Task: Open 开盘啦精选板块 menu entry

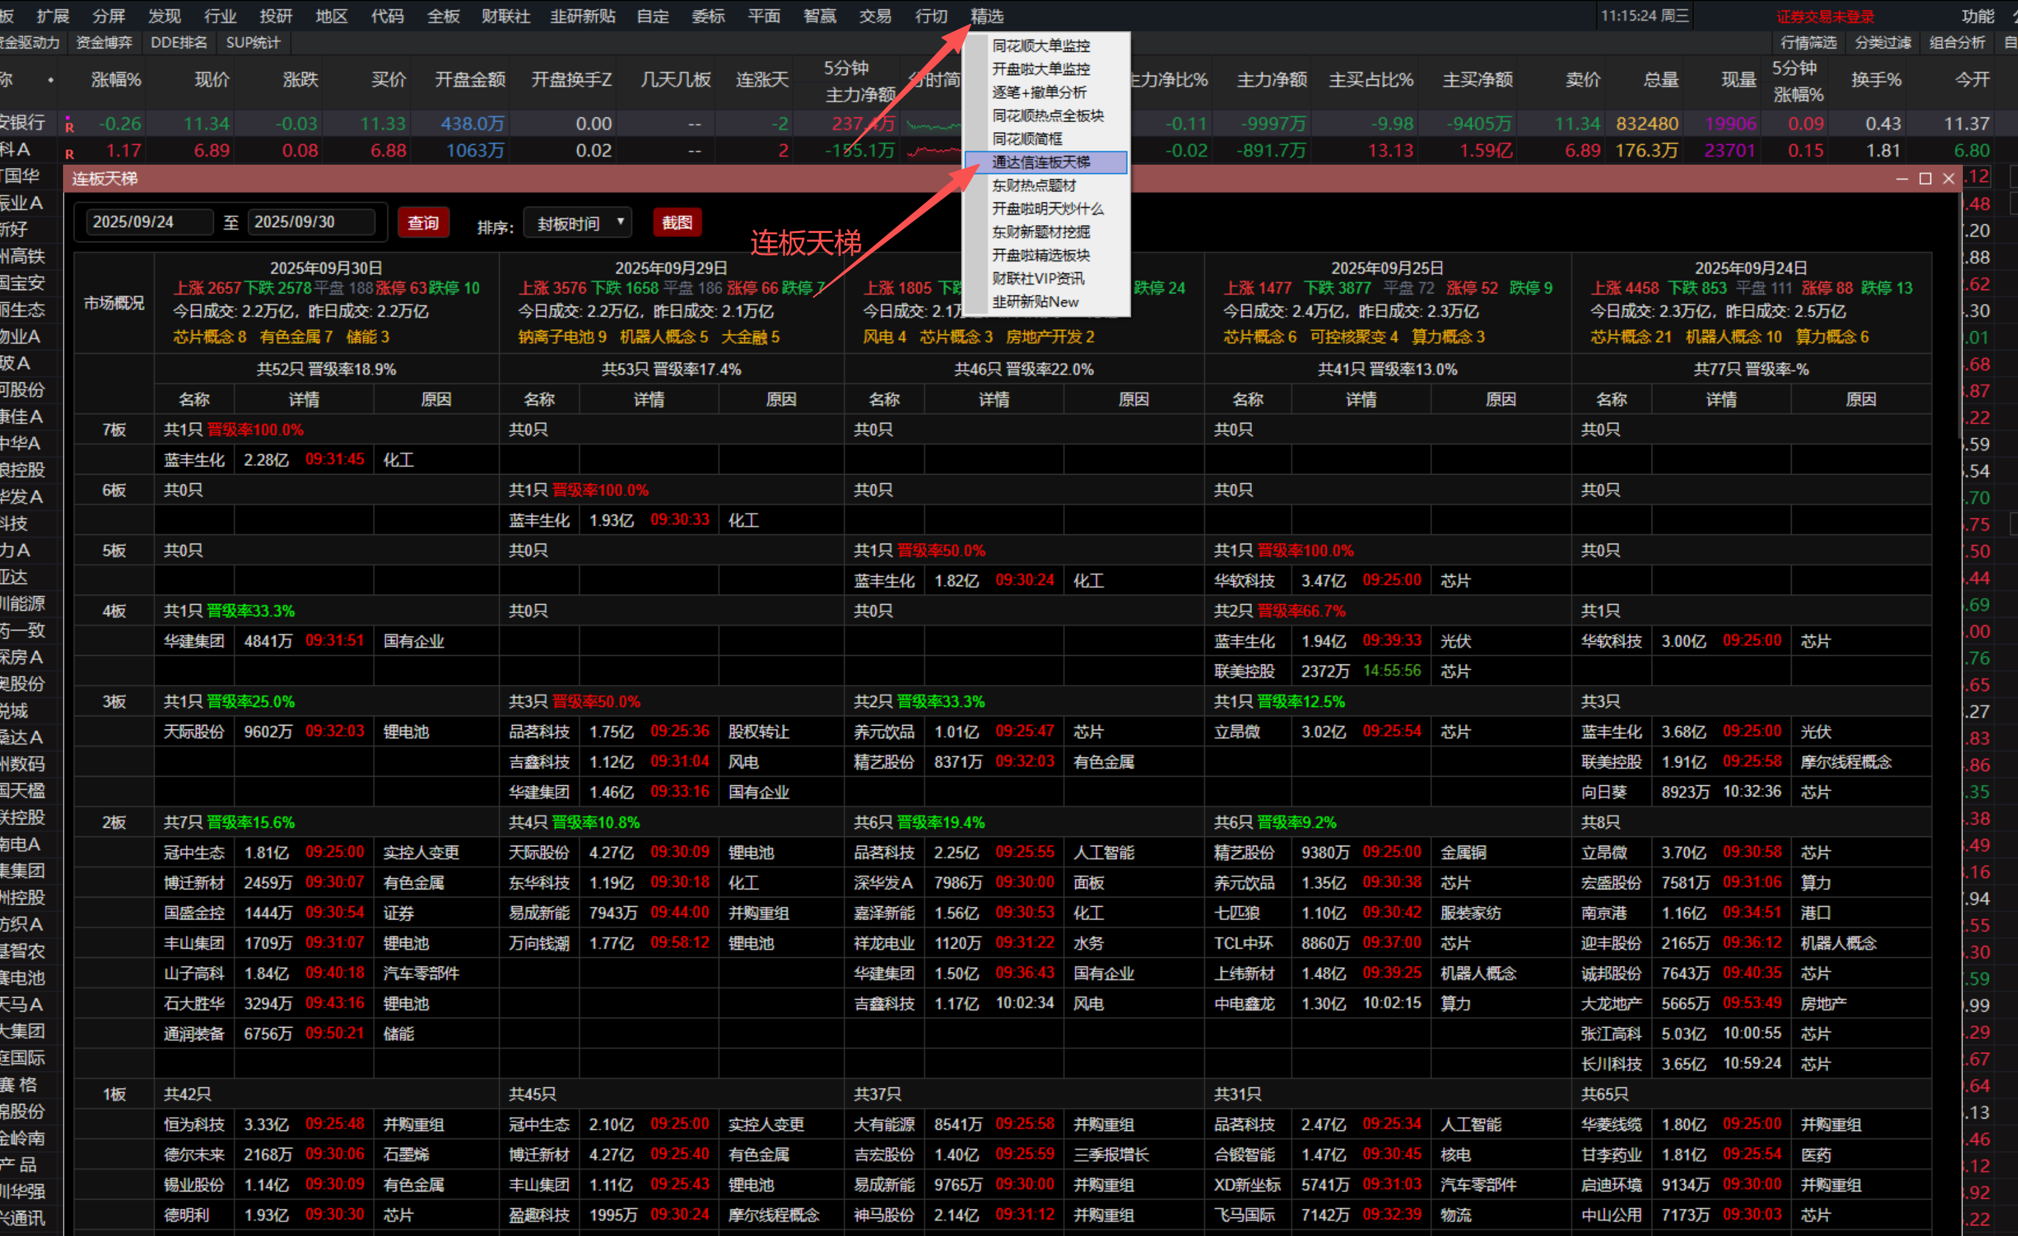Action: (x=1041, y=255)
